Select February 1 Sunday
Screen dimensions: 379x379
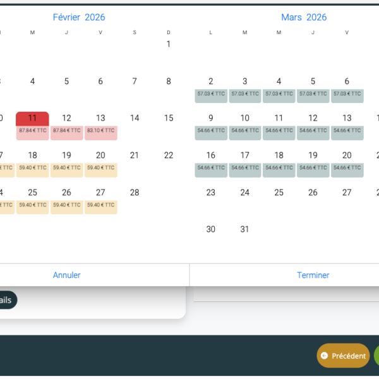[169, 44]
